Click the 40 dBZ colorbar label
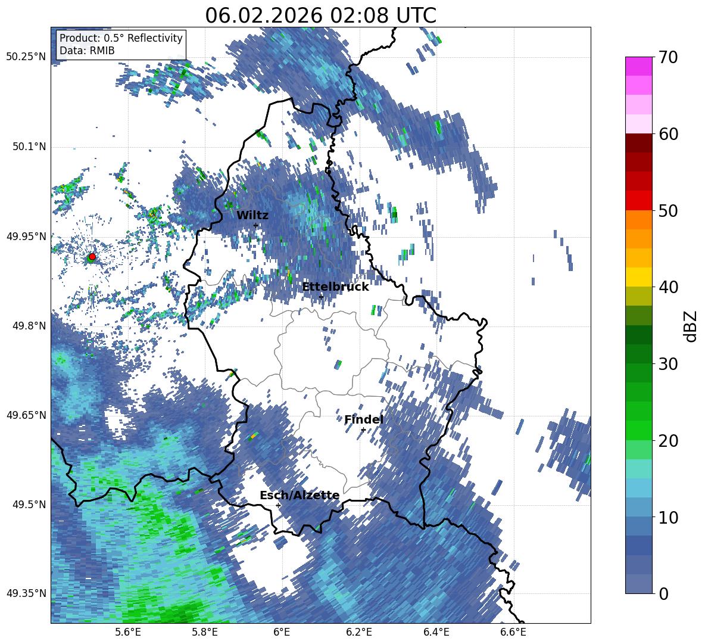The width and height of the screenshot is (705, 644). point(667,287)
